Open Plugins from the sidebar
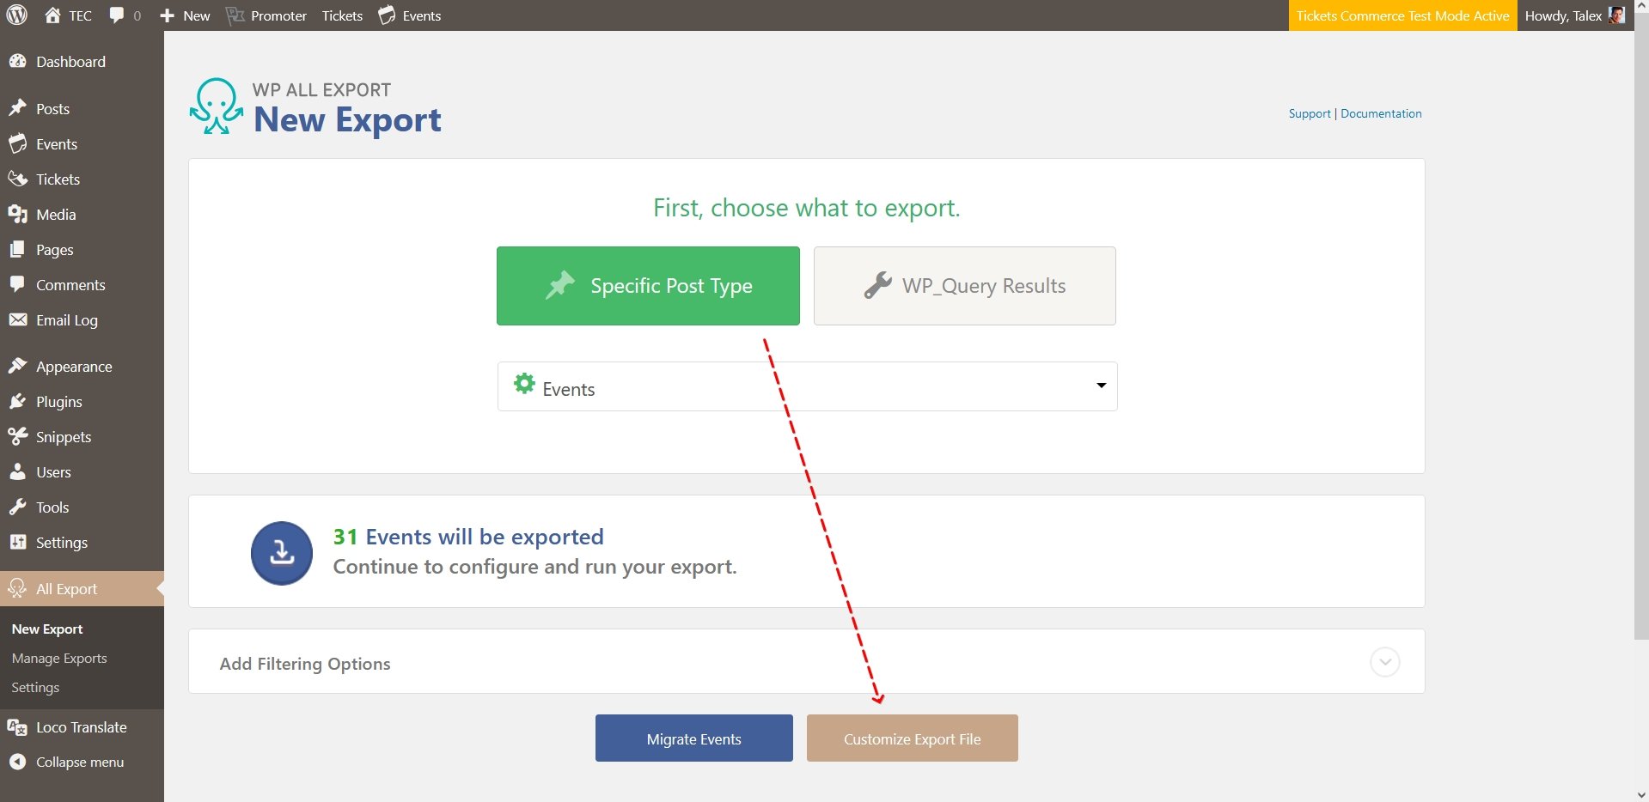The width and height of the screenshot is (1649, 802). click(x=58, y=402)
